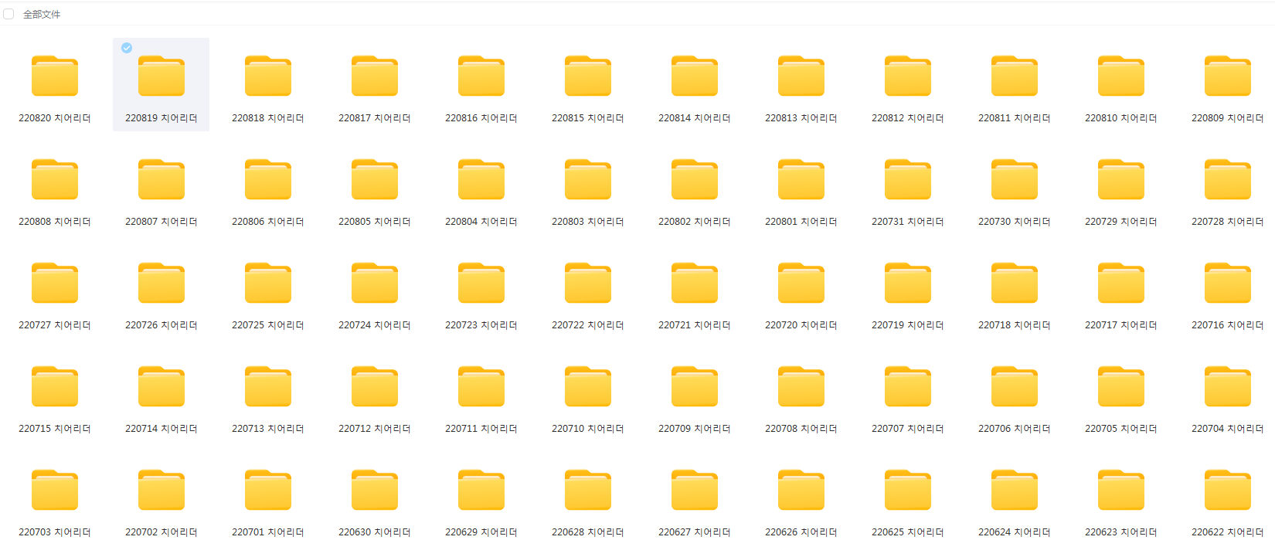1275x557 pixels.
Task: Click the 220727 치어리더 name label
Action: coord(55,325)
